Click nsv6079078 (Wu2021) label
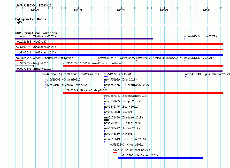The height and width of the screenshot is (168, 230). [x=119, y=112]
